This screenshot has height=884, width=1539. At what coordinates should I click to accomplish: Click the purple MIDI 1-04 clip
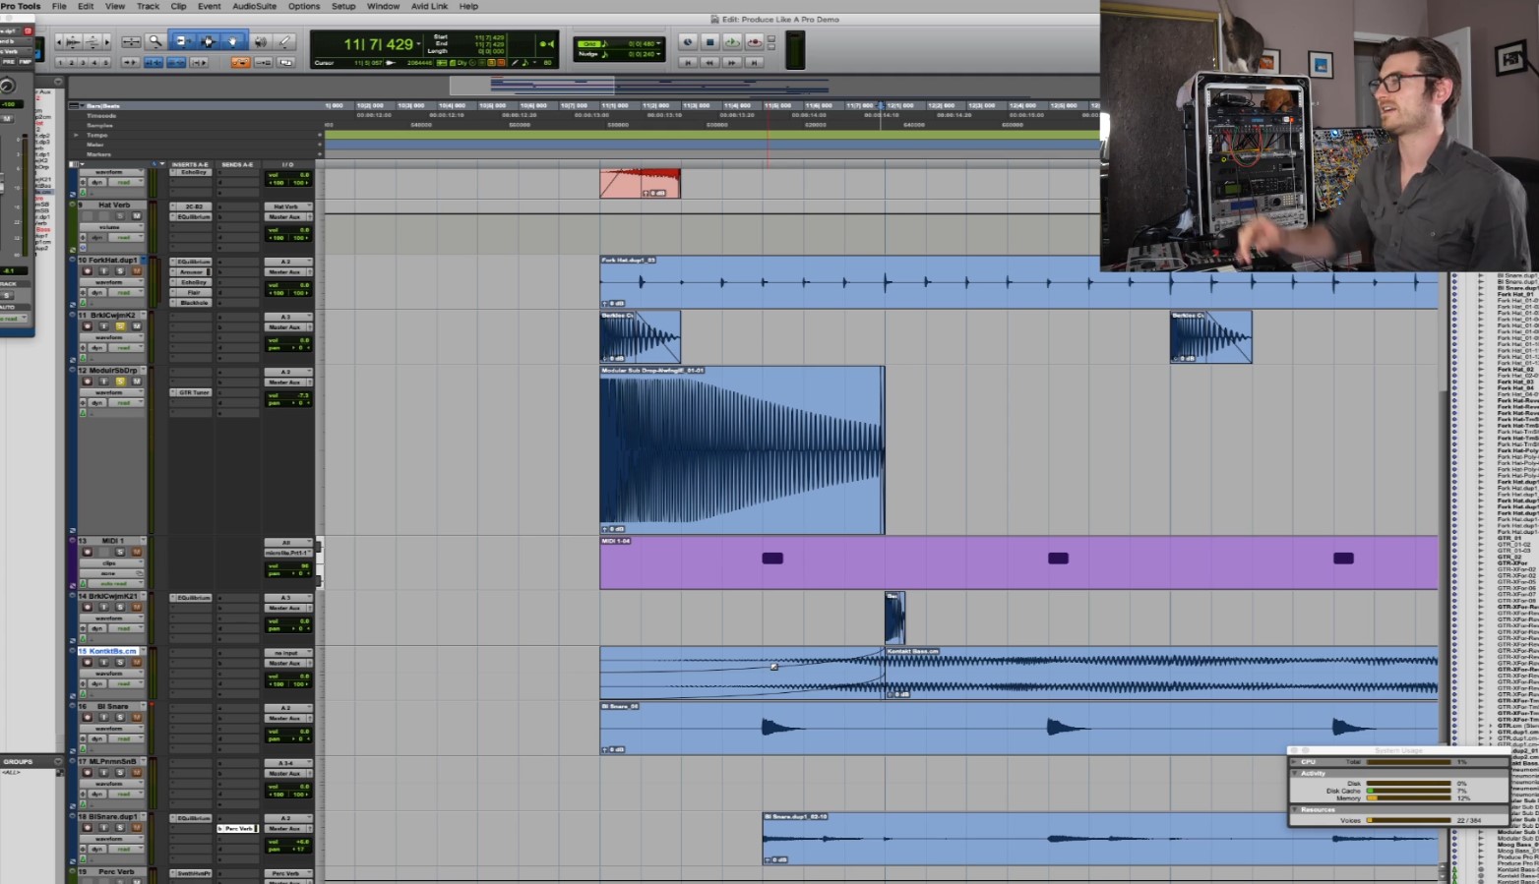pos(1018,562)
